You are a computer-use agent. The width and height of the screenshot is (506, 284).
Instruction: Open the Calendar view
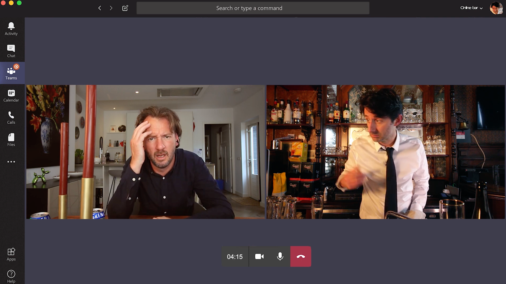[x=11, y=95]
